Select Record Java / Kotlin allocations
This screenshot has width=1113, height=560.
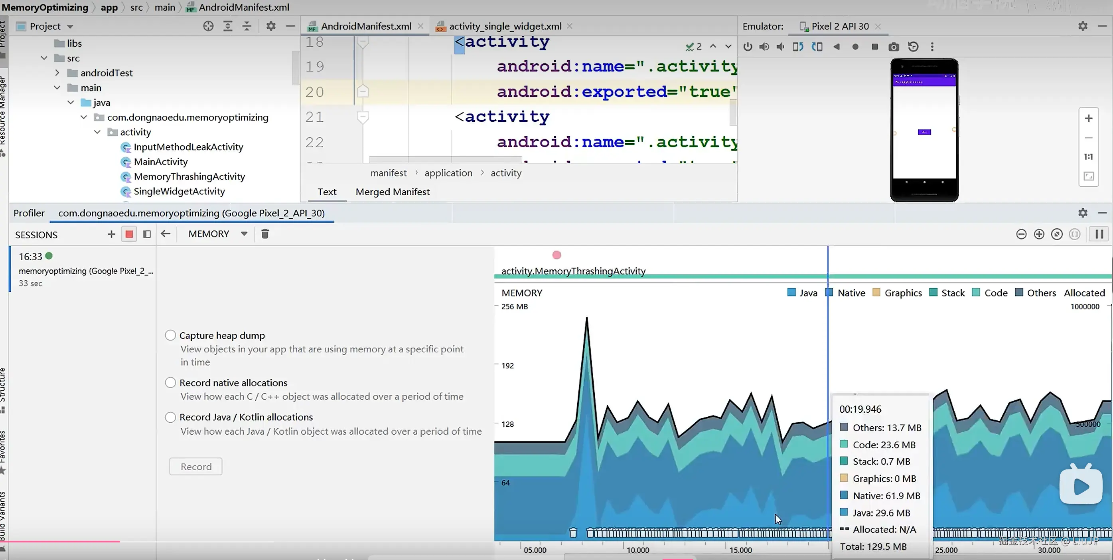pos(171,417)
